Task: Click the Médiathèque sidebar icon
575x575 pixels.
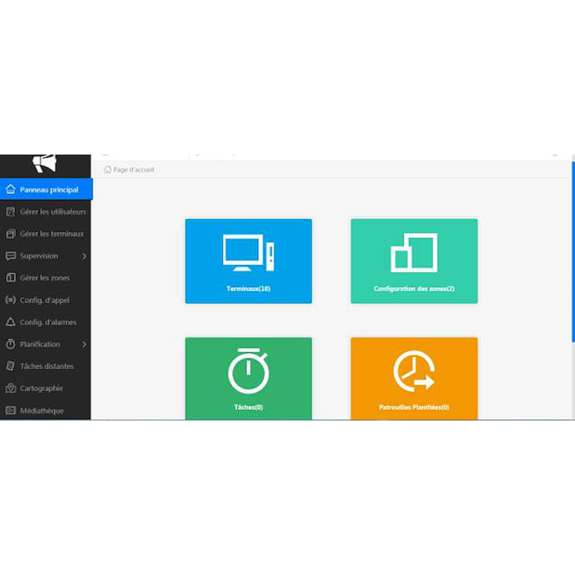Action: coord(10,410)
